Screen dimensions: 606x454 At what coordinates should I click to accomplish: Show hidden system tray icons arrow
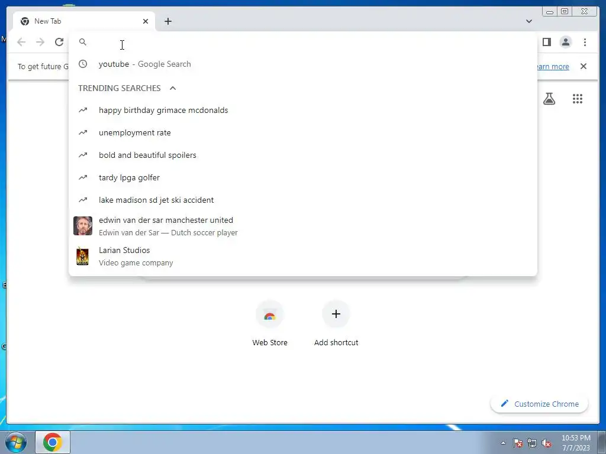click(503, 443)
